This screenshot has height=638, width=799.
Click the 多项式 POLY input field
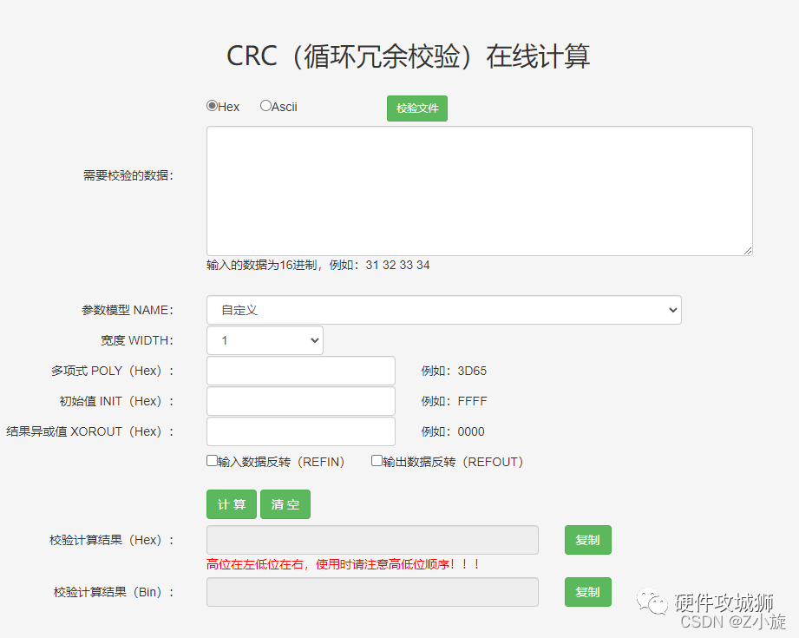point(300,371)
